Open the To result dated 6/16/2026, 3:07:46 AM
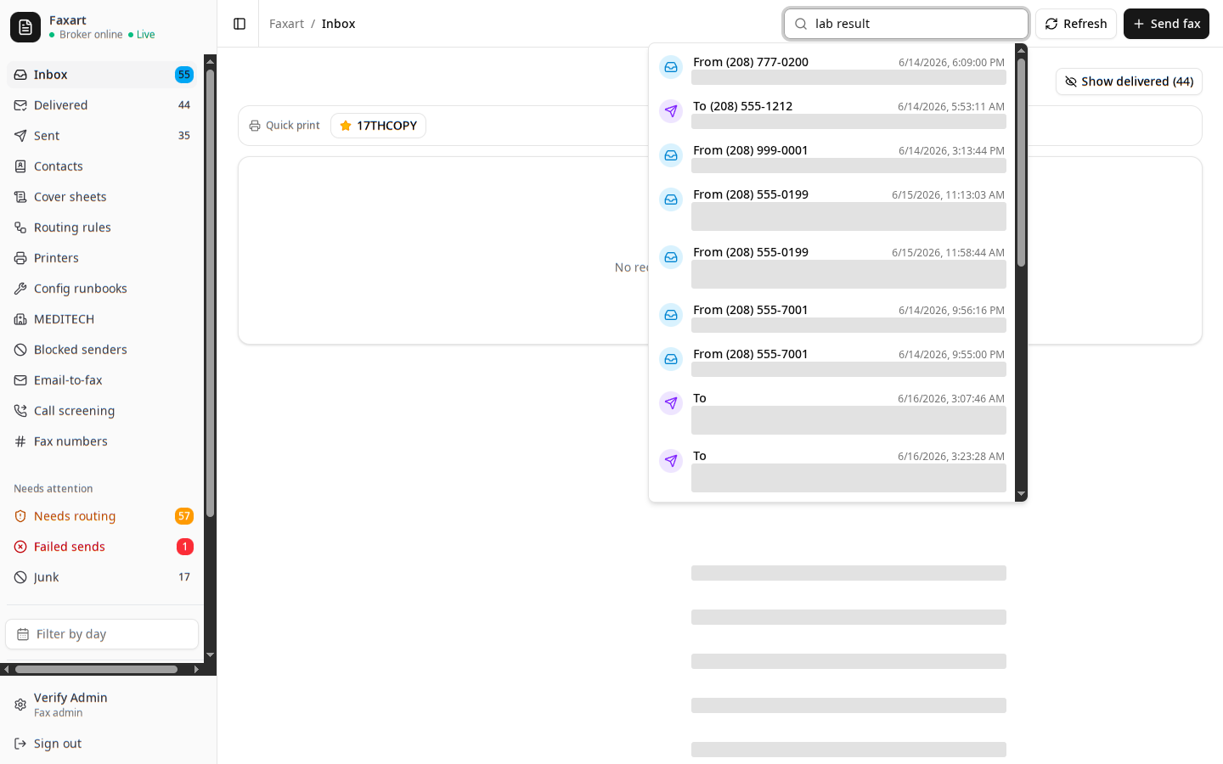The width and height of the screenshot is (1223, 764). tap(832, 413)
